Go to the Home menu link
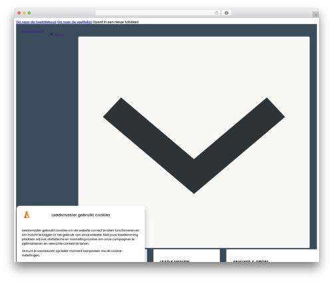333x282 pixels. (x=59, y=35)
